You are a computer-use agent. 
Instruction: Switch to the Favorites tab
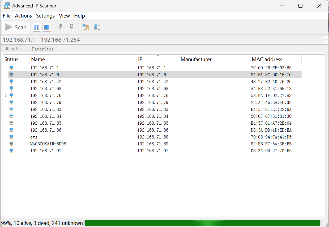[43, 49]
